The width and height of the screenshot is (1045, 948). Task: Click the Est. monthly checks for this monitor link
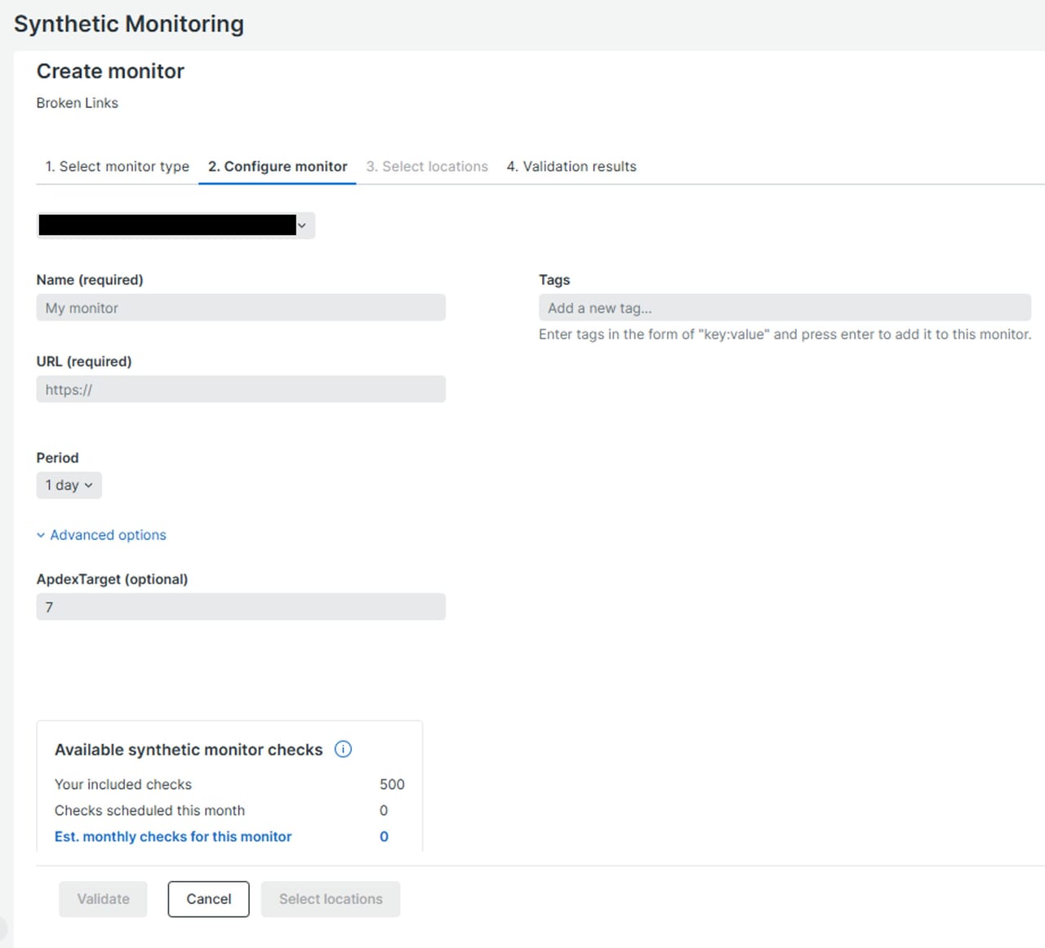tap(173, 836)
